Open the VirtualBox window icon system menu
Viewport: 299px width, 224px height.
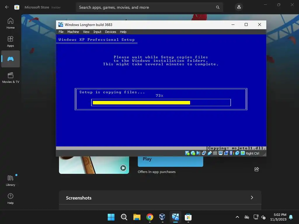tap(61, 24)
